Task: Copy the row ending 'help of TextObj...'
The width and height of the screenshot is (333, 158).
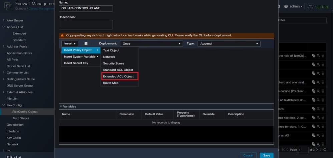Action: [314, 56]
